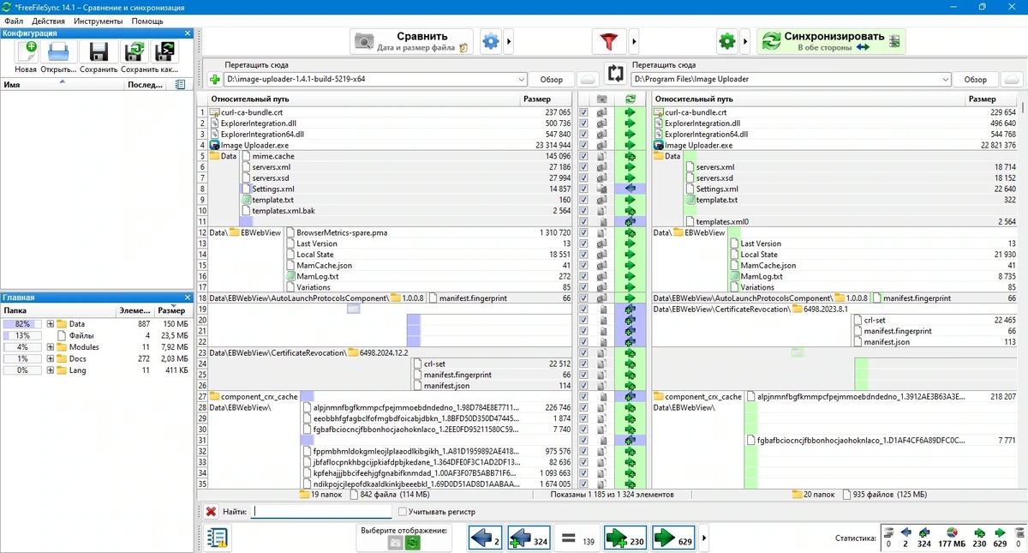Toggle checkbox for mime.cache row

[x=583, y=156]
